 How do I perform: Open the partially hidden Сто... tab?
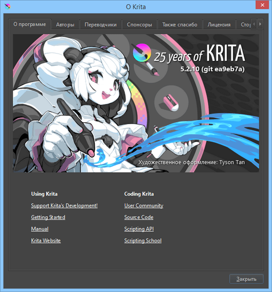(x=243, y=25)
